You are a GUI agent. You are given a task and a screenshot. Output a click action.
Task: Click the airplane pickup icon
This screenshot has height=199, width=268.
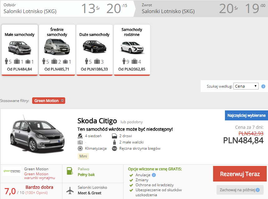70,191
